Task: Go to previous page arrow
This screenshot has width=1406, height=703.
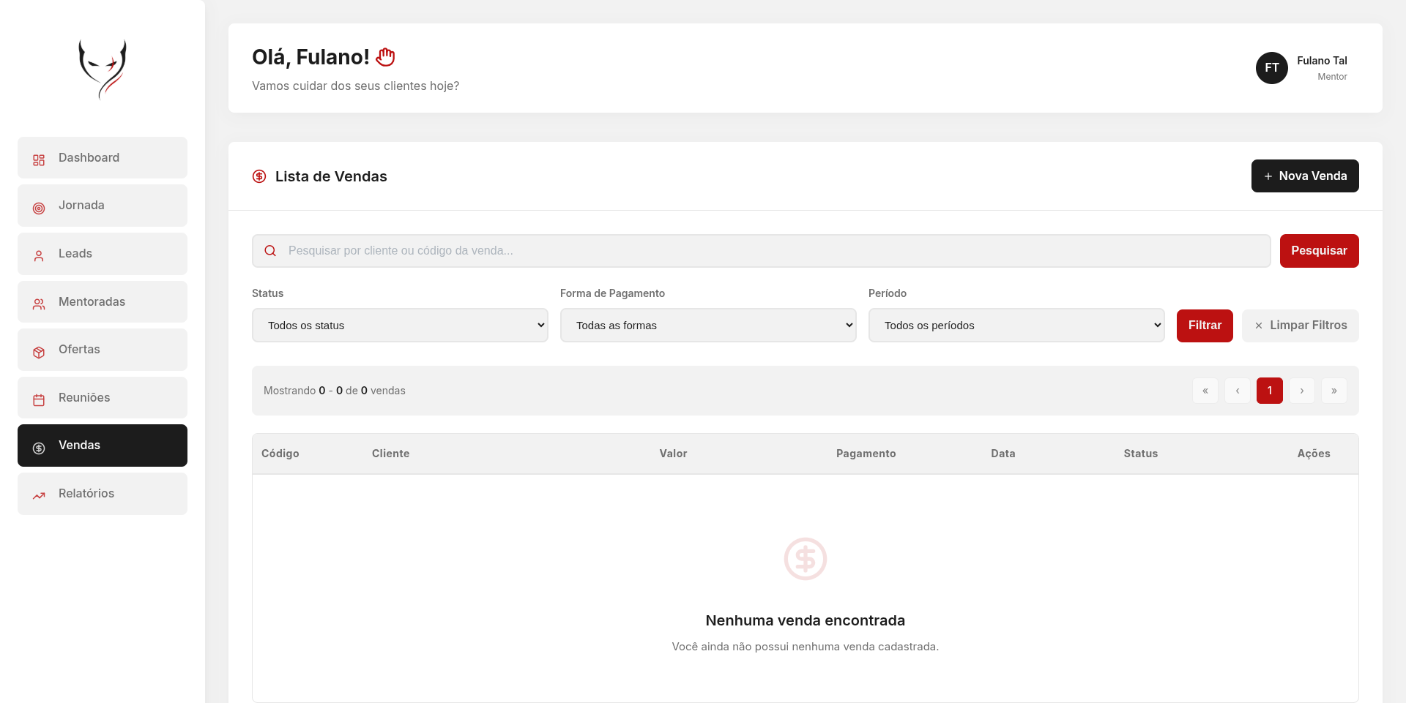Action: 1238,391
